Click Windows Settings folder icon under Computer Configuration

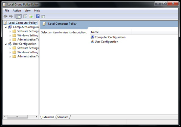click(x=14, y=35)
